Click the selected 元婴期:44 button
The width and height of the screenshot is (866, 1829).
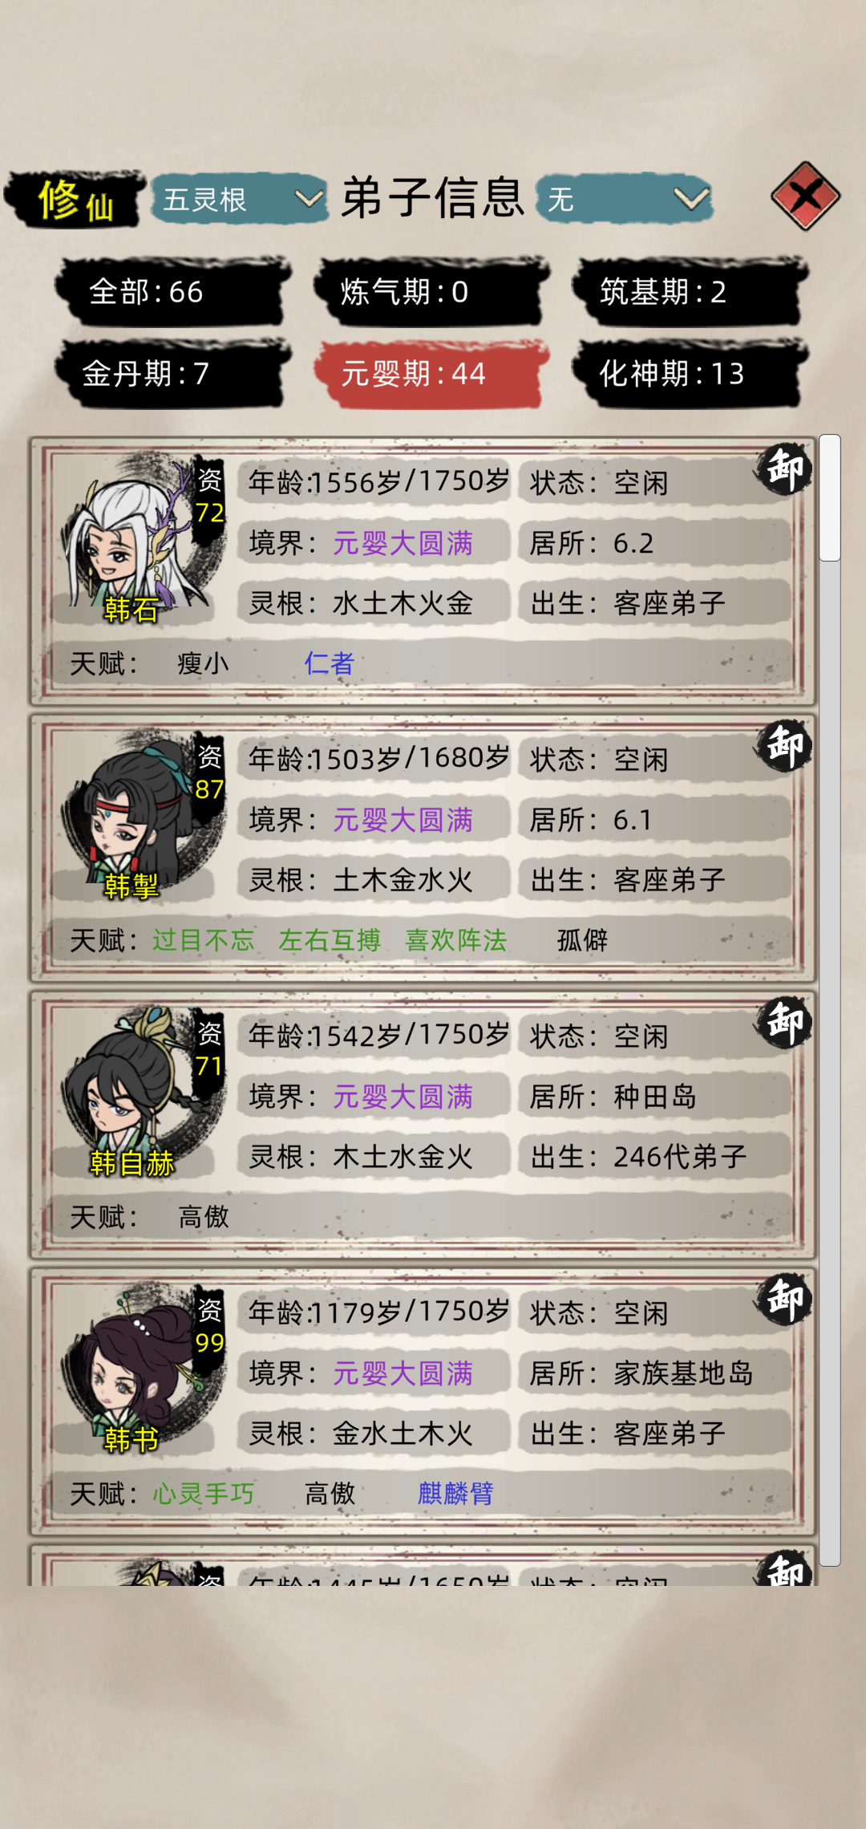tap(431, 374)
